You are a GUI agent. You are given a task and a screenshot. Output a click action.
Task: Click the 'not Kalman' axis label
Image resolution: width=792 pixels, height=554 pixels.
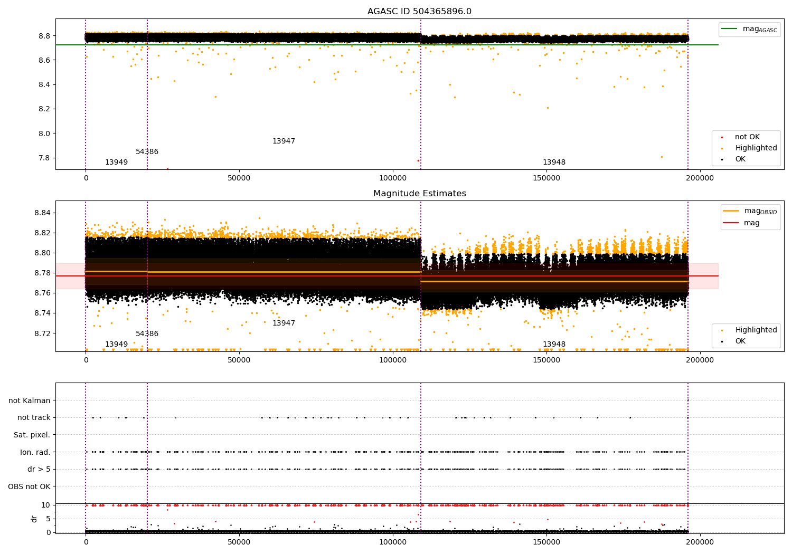tap(29, 401)
